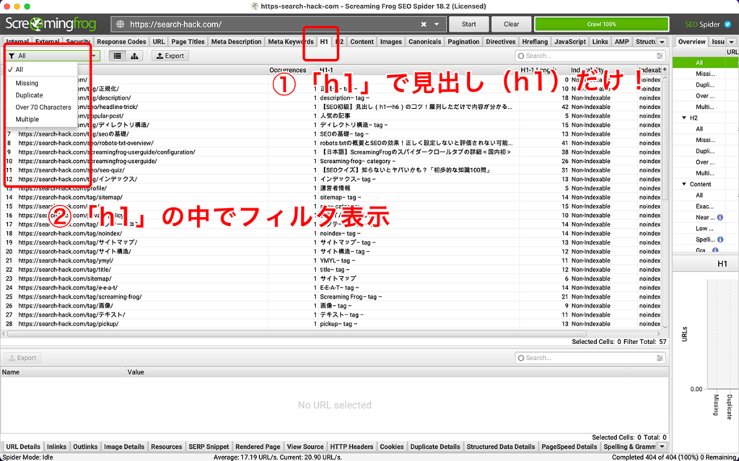The image size is (739, 461).
Task: Choose Duplicate from the filter menu
Action: click(41, 95)
